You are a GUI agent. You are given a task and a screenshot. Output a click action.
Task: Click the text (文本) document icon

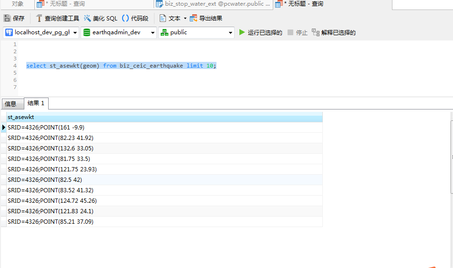(x=163, y=19)
